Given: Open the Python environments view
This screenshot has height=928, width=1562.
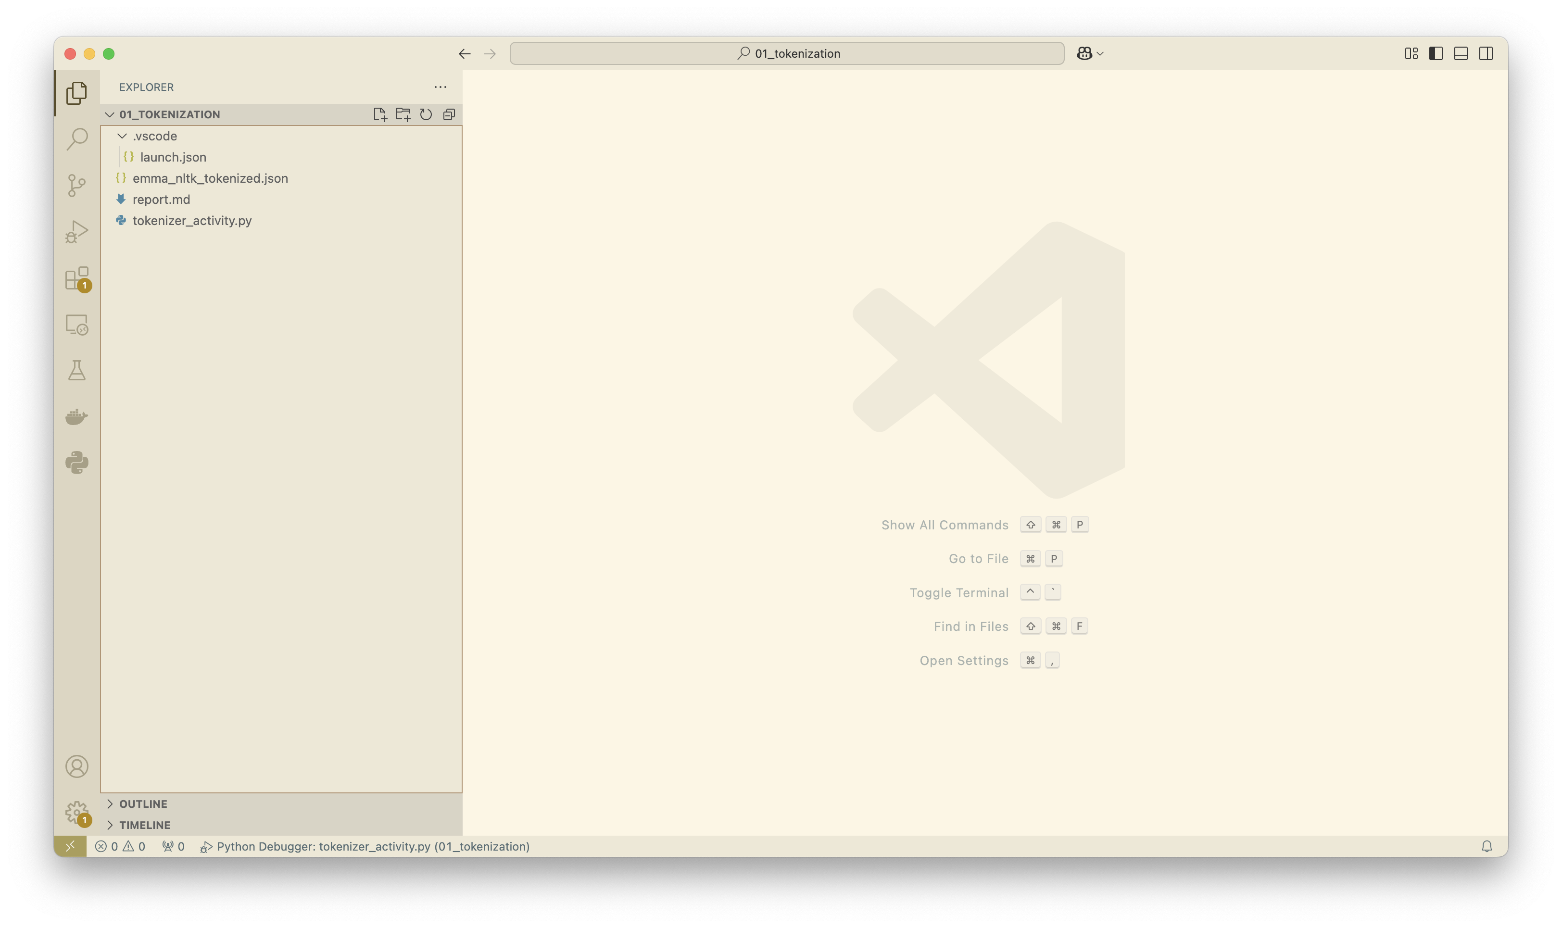Looking at the screenshot, I should [x=77, y=463].
